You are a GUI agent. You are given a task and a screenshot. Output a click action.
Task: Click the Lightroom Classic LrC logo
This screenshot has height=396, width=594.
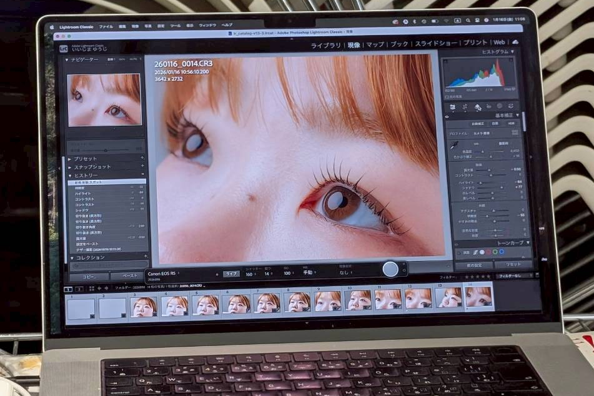tap(63, 47)
